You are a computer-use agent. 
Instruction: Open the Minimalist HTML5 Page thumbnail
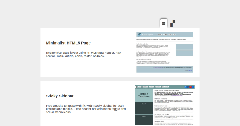click(164, 52)
